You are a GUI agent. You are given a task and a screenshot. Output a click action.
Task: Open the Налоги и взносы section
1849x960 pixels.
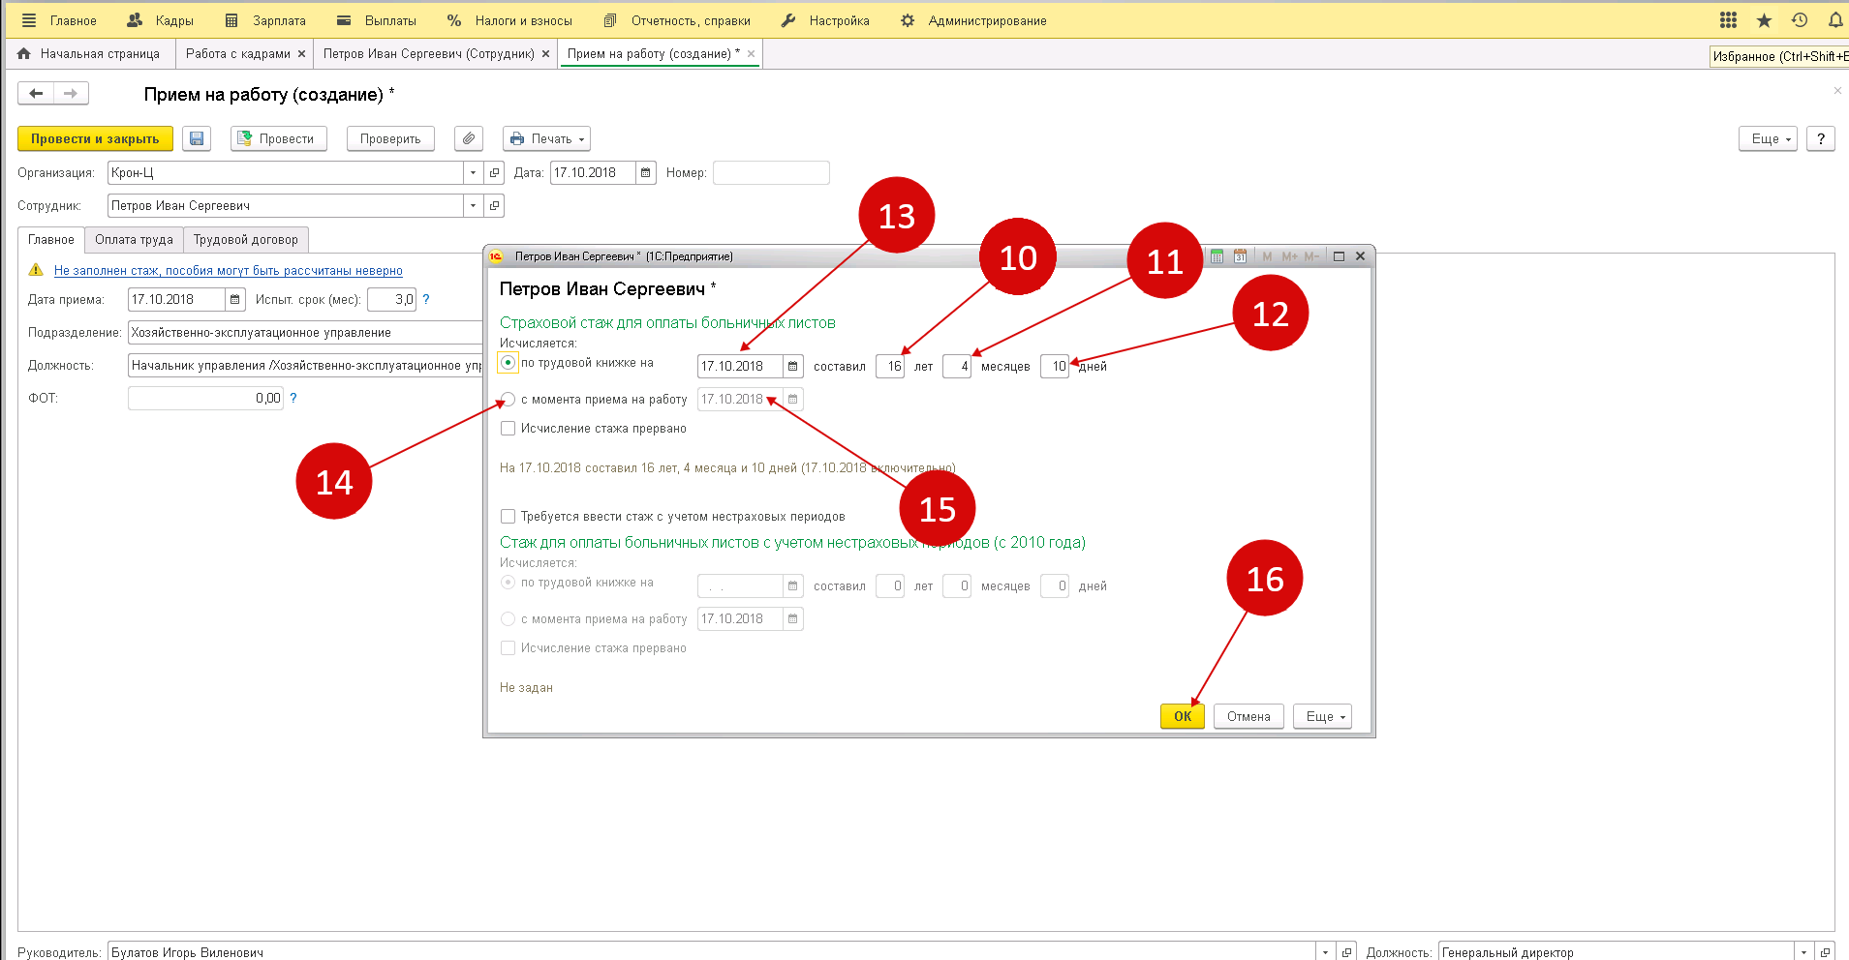509,20
